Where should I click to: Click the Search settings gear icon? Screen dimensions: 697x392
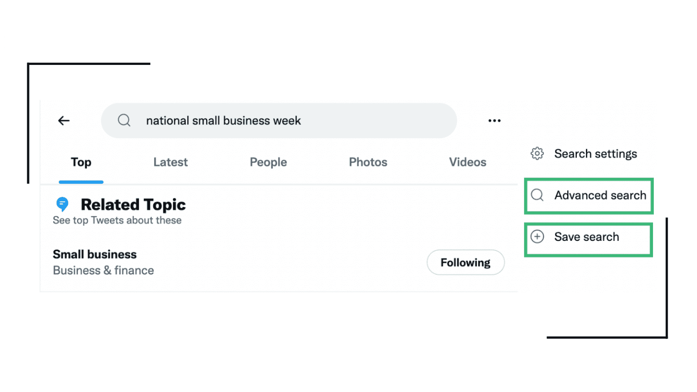(537, 154)
